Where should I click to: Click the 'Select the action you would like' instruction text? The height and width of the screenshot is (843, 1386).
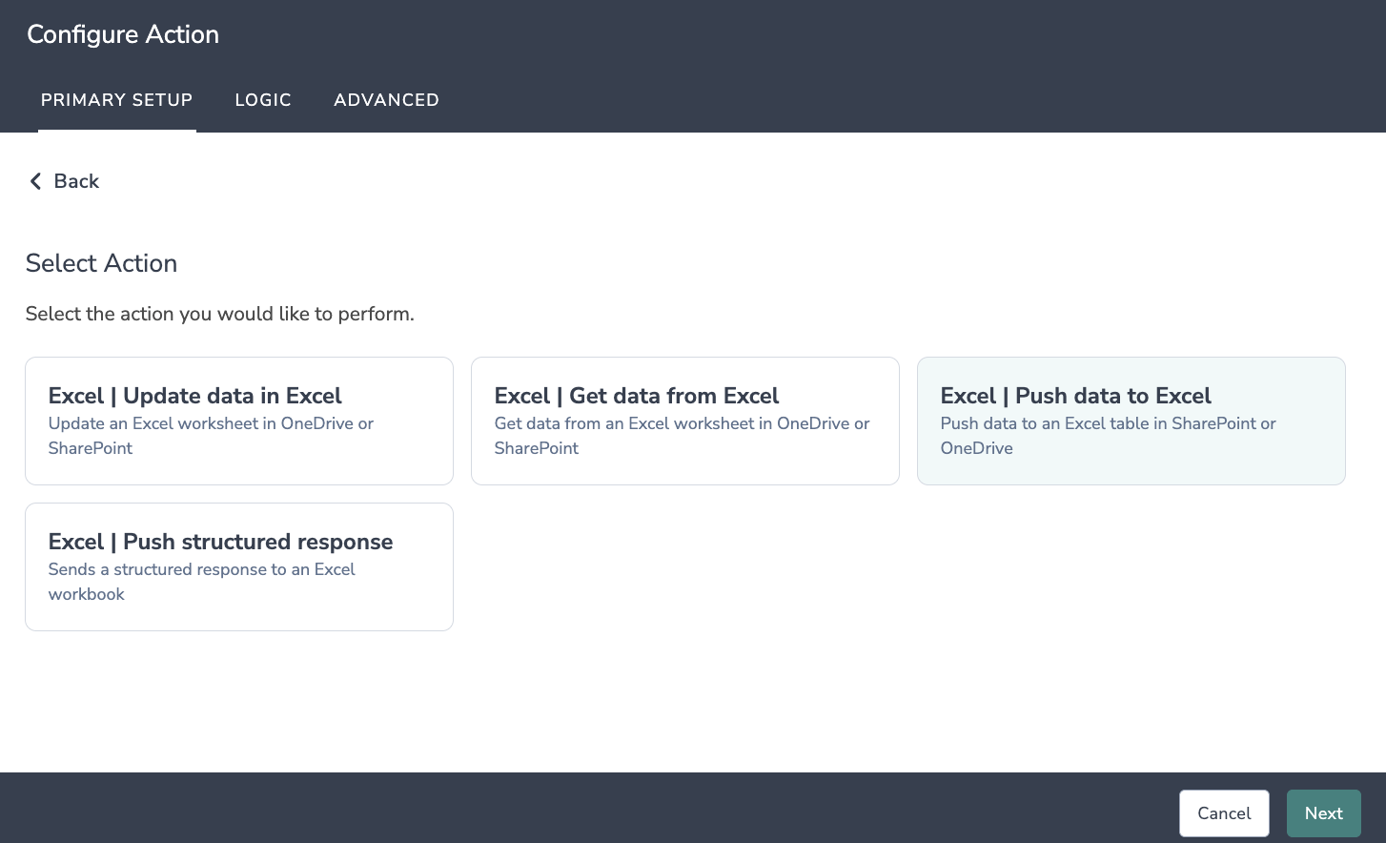pyautogui.click(x=219, y=314)
